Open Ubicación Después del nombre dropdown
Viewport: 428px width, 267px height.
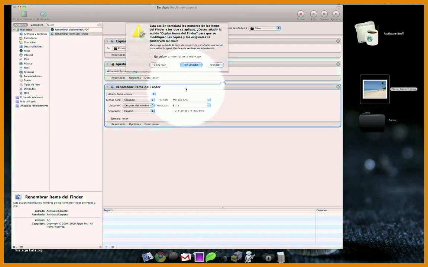coord(139,105)
